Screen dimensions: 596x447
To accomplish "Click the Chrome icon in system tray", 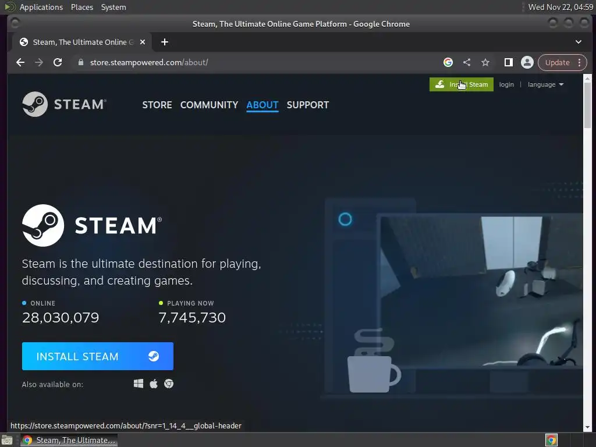I will pos(552,440).
